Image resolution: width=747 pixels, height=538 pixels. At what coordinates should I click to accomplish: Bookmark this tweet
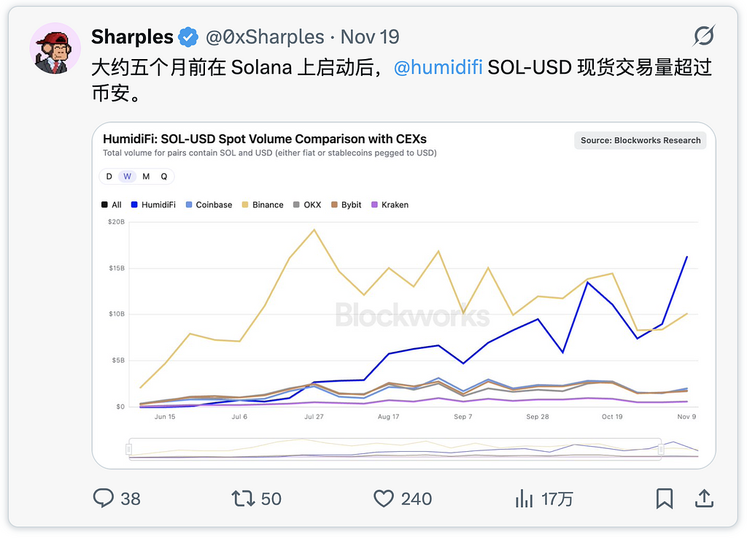click(664, 499)
